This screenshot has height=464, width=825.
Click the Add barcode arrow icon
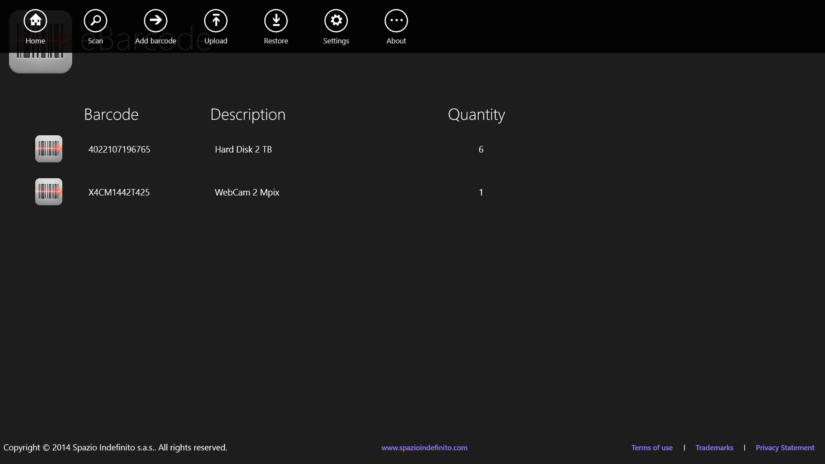coord(156,21)
